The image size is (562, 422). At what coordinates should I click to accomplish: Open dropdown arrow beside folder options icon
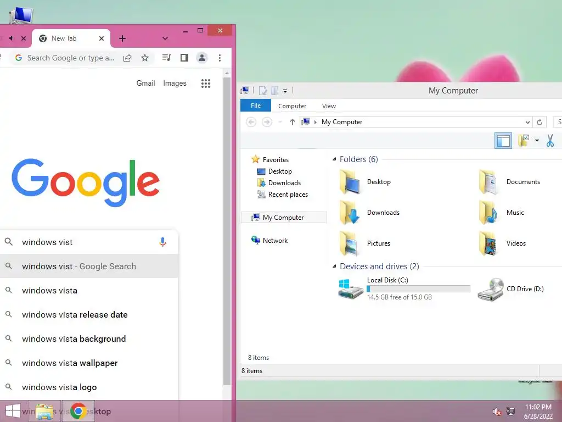pos(537,140)
